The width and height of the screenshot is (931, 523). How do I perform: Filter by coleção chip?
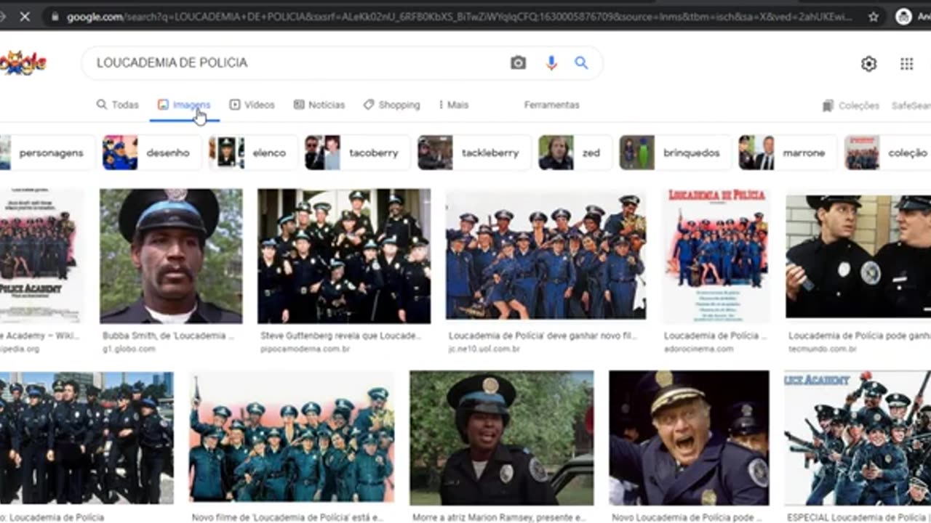(887, 153)
